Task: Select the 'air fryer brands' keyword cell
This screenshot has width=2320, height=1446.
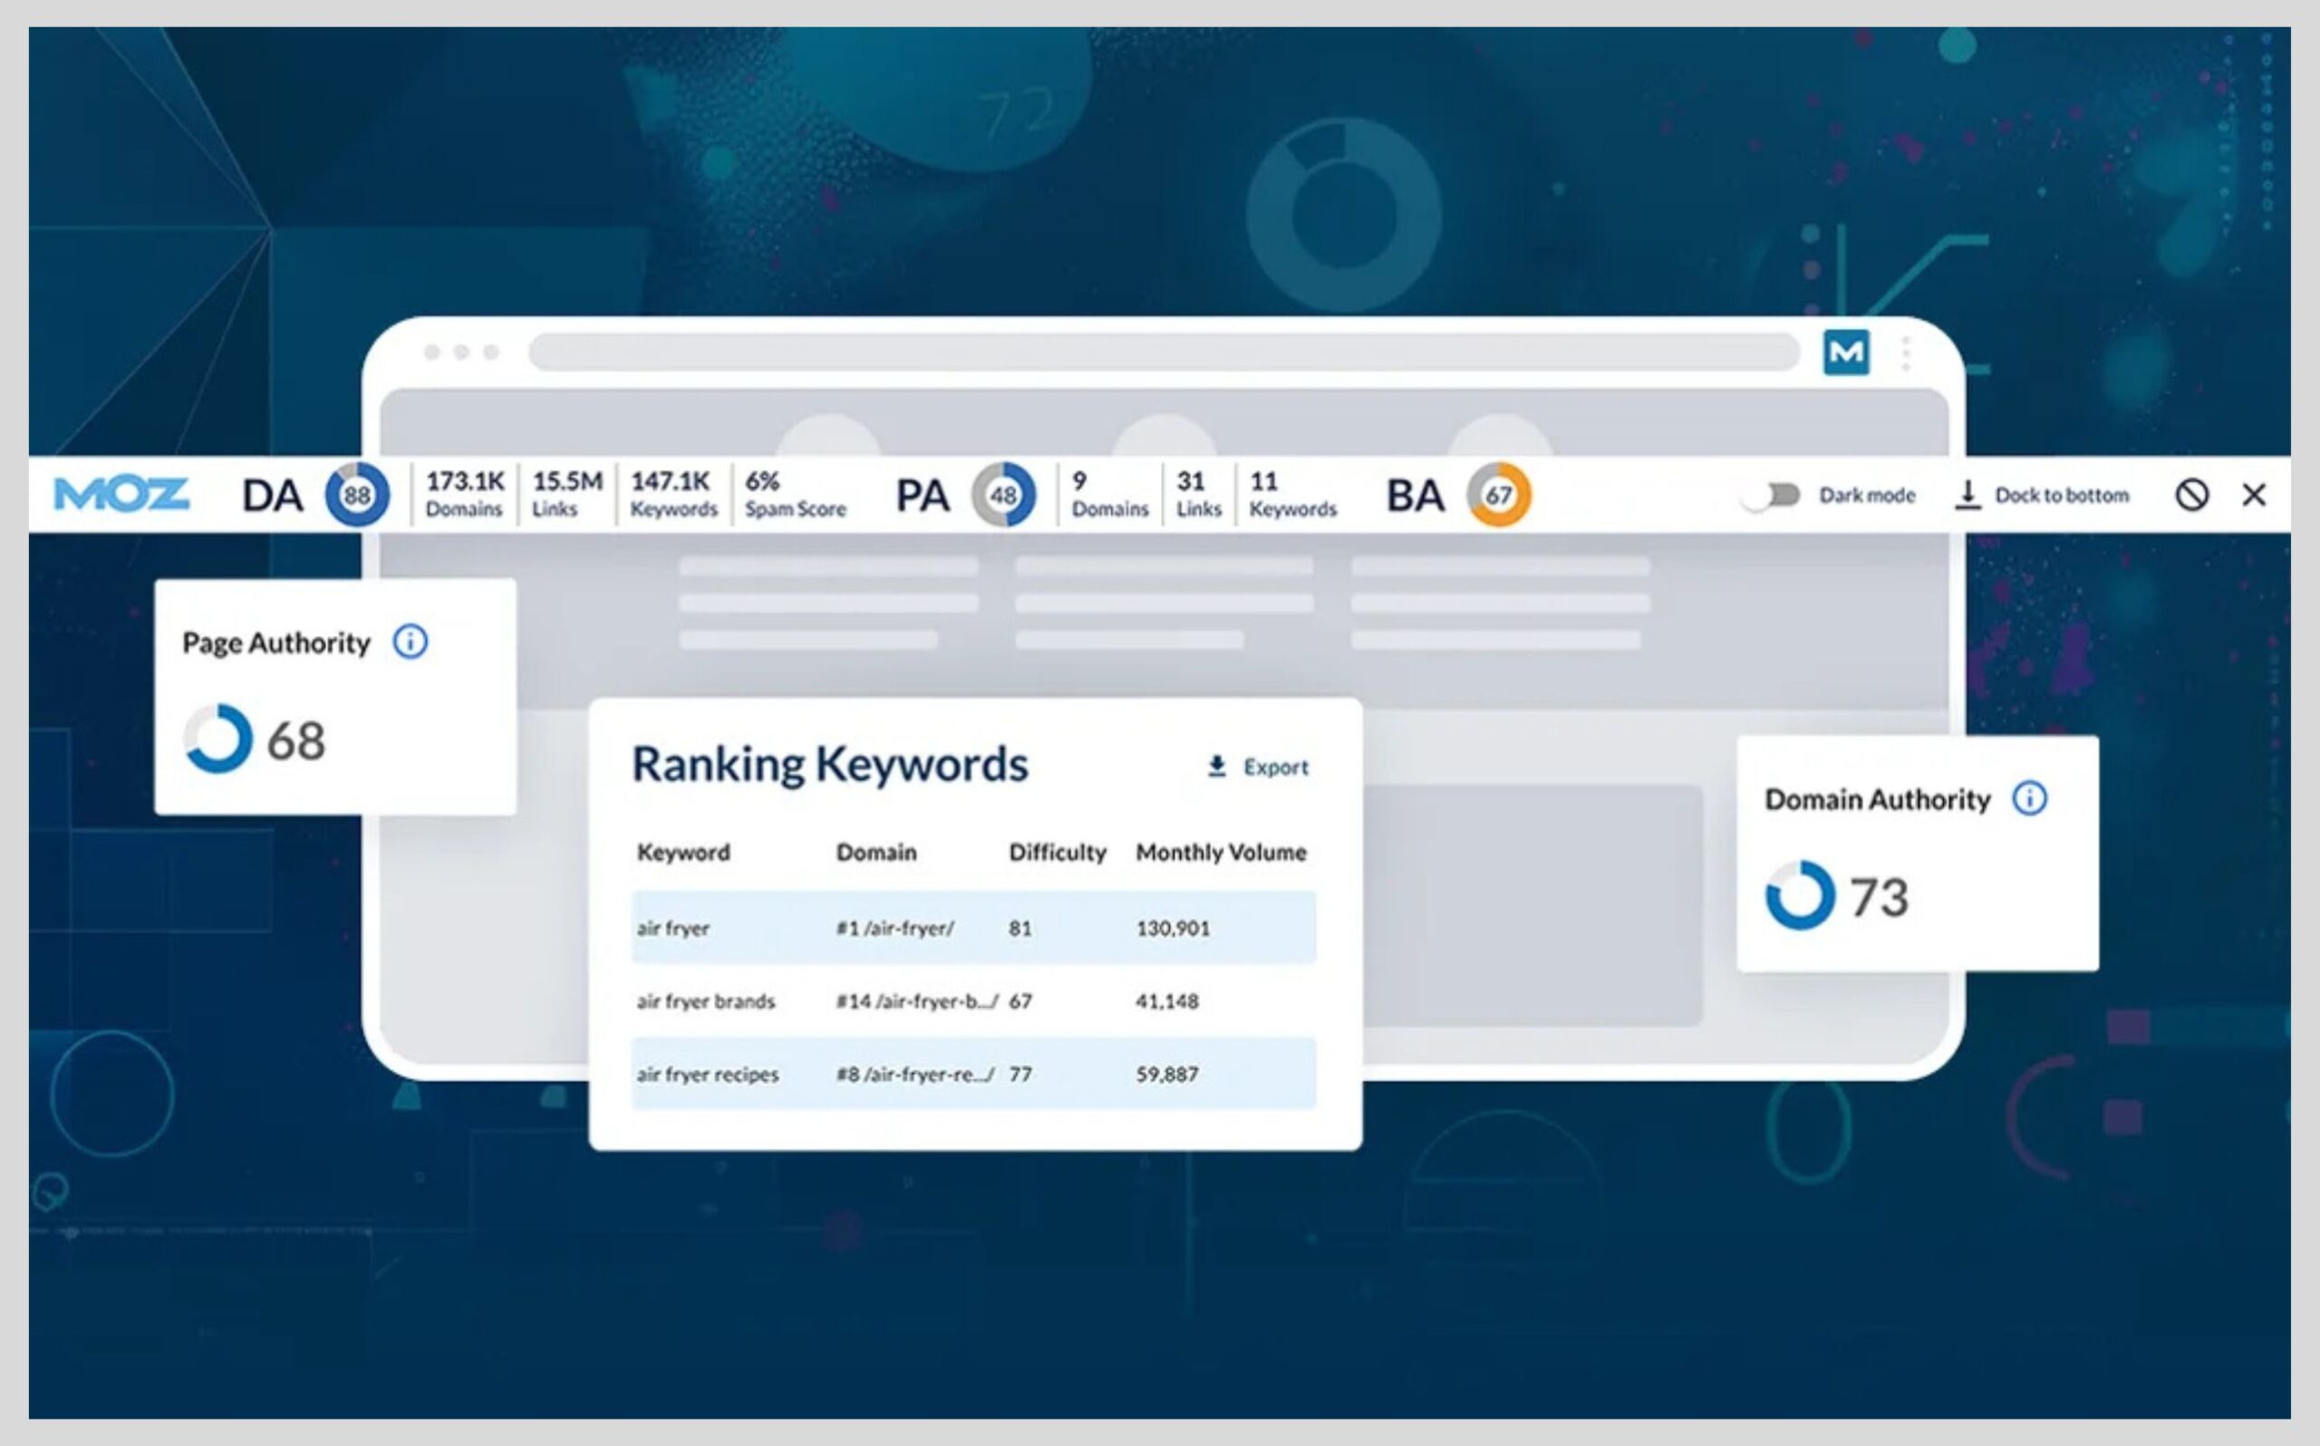Action: coord(706,1001)
